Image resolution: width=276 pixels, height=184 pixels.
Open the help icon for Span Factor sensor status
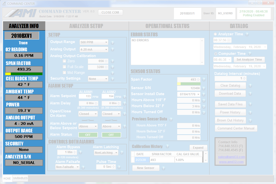(204, 79)
